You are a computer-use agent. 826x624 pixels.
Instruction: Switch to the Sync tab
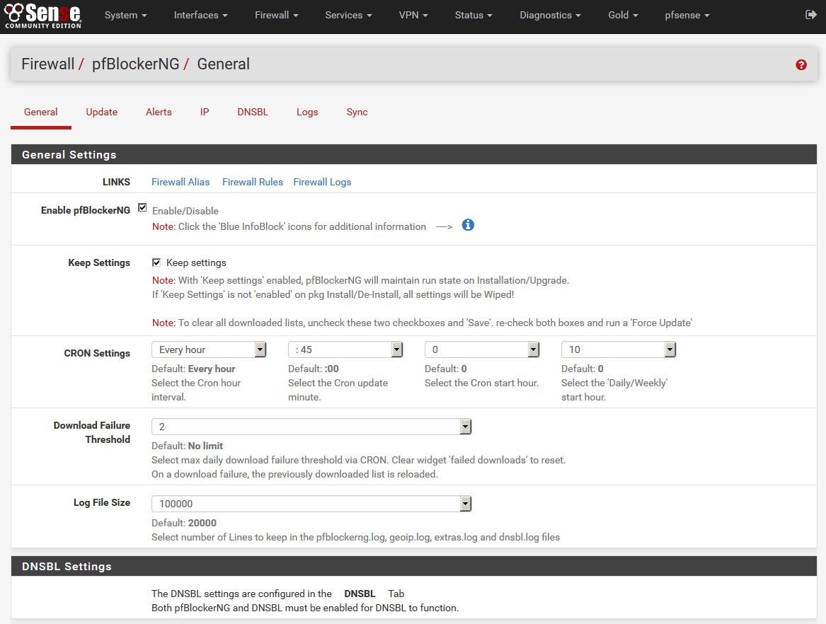click(357, 112)
